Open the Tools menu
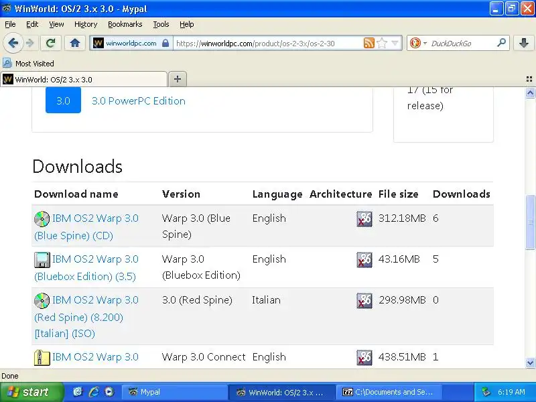This screenshot has height=402, width=536. click(161, 24)
